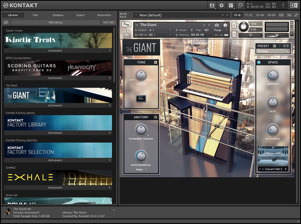Toggle the KSP multi script button
This screenshot has height=224, width=301.
281,15
